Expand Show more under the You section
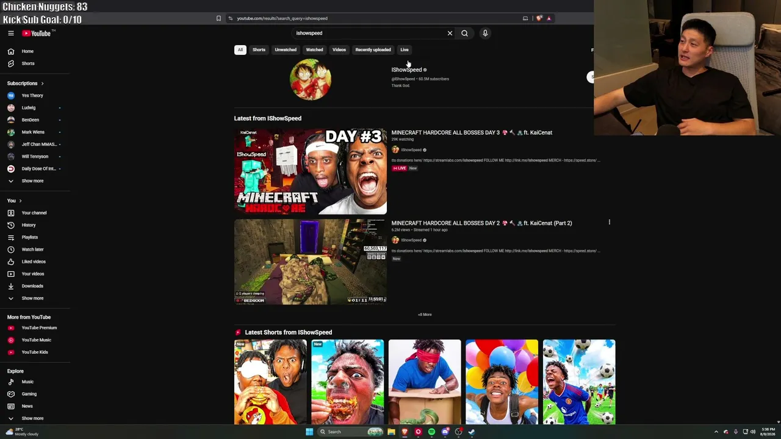781x439 pixels. [x=32, y=298]
